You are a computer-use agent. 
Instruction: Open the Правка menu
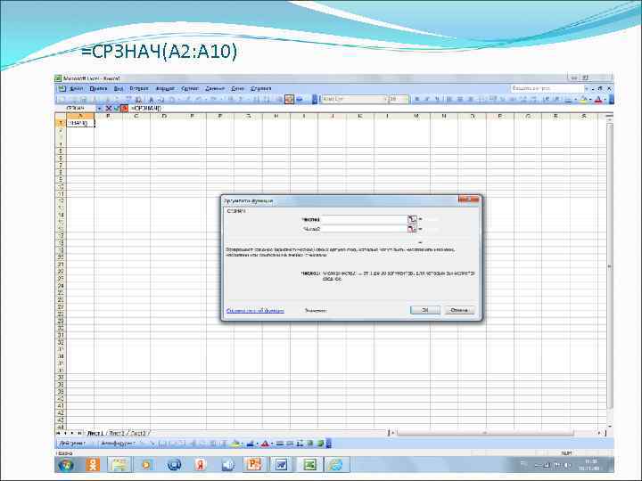click(98, 88)
